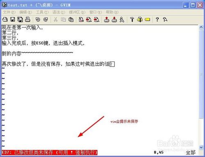Click the line '再次修改了,但是没有保存'
Screen dimensions: 205x157
click(x=58, y=64)
